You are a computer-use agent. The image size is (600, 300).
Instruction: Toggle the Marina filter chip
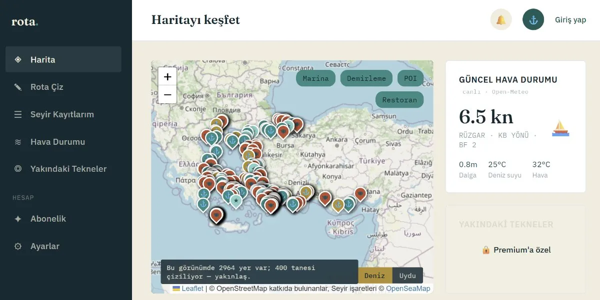click(316, 78)
